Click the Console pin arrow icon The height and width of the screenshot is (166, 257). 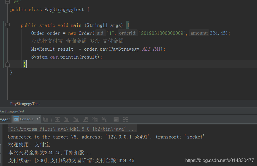pos(38,119)
